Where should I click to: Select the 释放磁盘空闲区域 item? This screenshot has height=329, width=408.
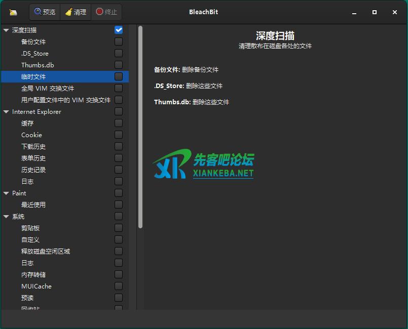(46, 252)
